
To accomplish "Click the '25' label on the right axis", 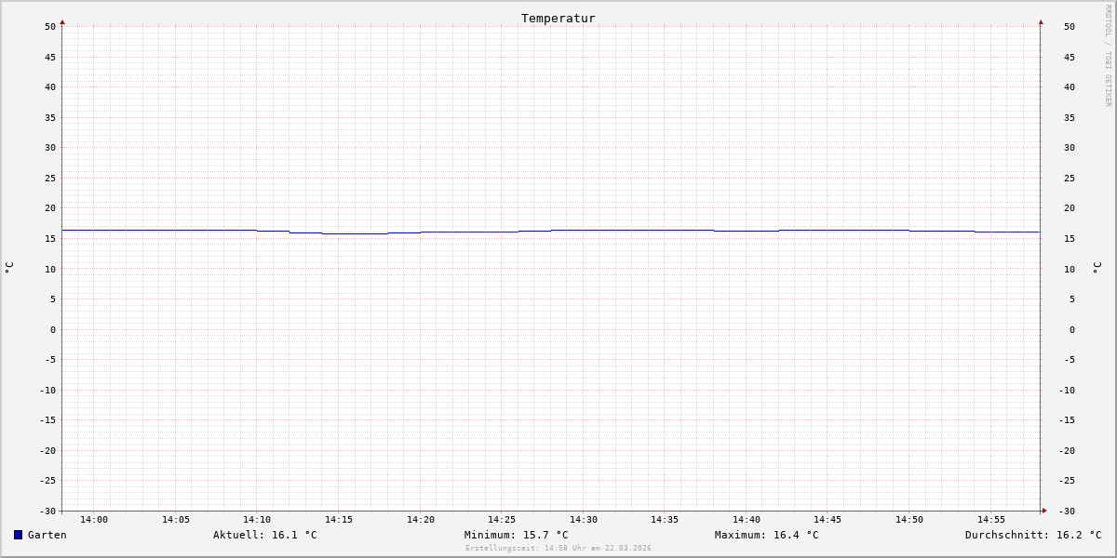I will pos(1070,179).
